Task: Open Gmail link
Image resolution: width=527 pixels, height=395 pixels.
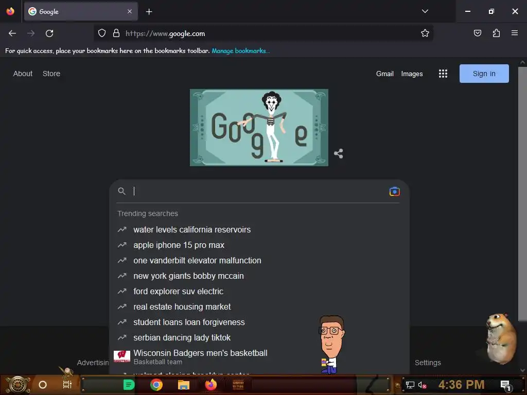Action: tap(384, 74)
